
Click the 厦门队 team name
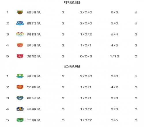click(x=34, y=23)
